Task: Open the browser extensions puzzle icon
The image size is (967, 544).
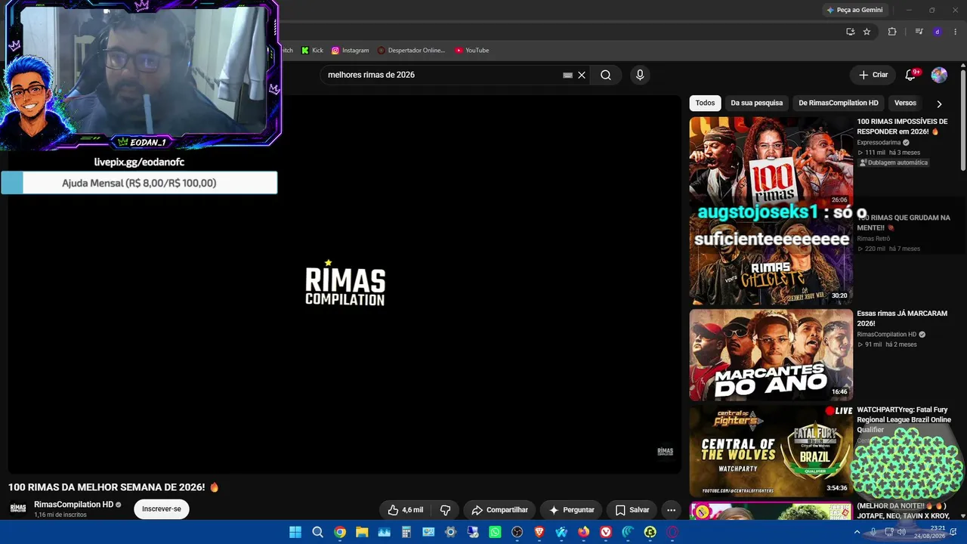Action: coord(892,32)
